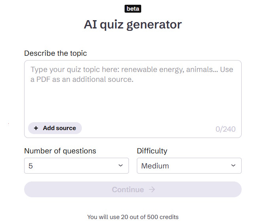Select the value 5 in the questions combo box
This screenshot has width=263, height=221.
pos(31,166)
